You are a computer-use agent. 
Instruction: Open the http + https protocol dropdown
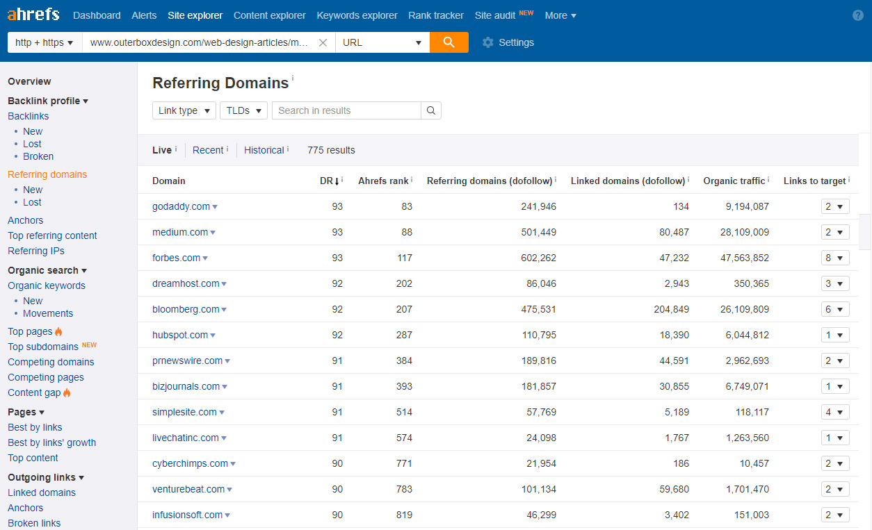[45, 42]
